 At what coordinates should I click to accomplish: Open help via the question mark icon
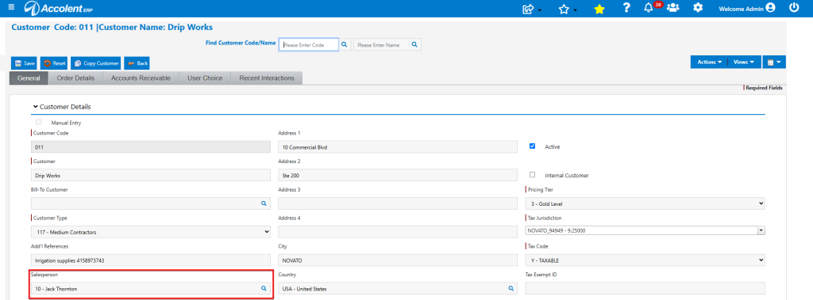point(626,8)
